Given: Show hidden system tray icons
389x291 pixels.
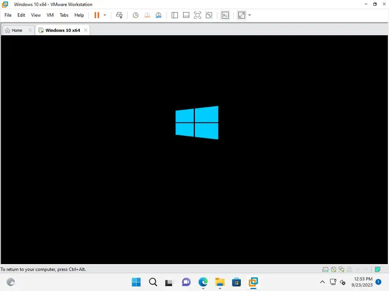Looking at the screenshot, I should click(x=323, y=282).
